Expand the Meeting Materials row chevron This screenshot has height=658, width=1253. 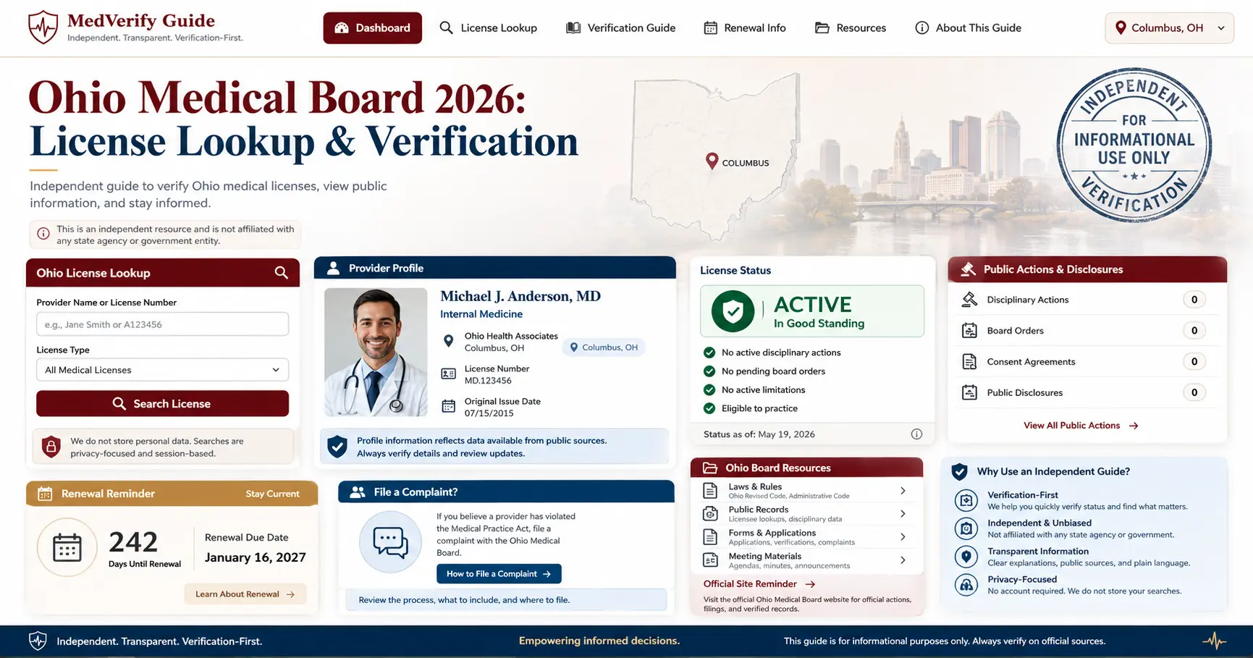[903, 560]
